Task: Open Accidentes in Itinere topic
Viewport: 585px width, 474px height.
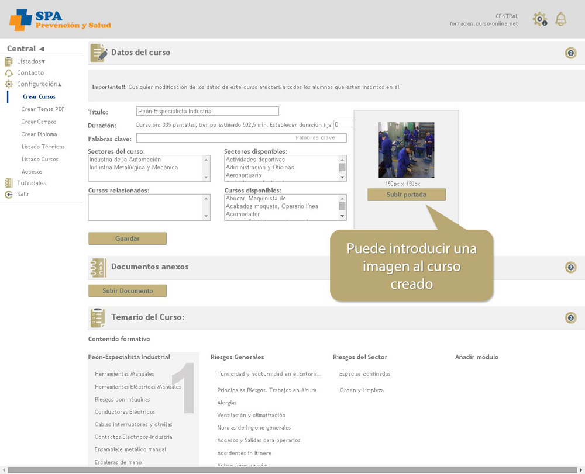Action: 245,453
